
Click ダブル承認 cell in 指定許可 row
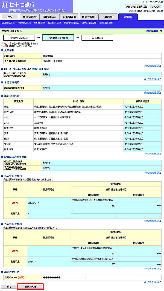point(142,149)
